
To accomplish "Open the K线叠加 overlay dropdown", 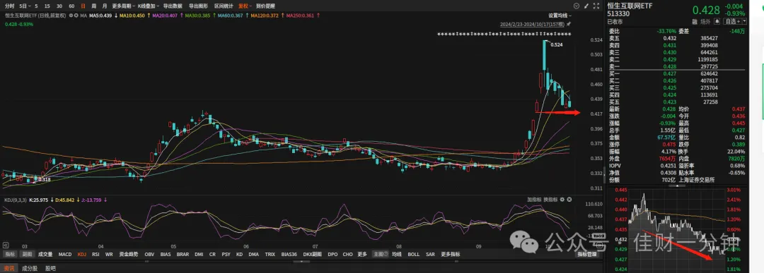I will [148, 6].
